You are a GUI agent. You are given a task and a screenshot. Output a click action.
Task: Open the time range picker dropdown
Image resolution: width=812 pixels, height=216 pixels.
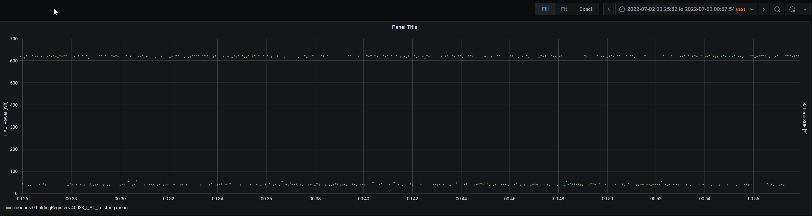686,9
